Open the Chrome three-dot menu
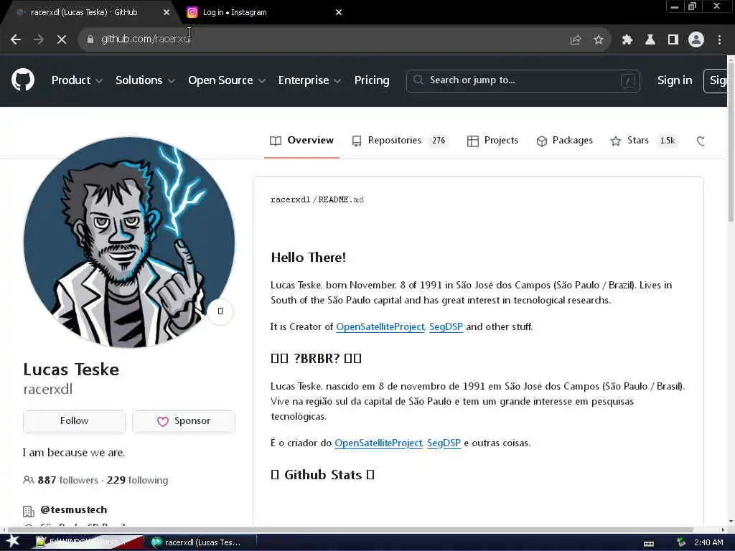This screenshot has width=735, height=551. (719, 40)
